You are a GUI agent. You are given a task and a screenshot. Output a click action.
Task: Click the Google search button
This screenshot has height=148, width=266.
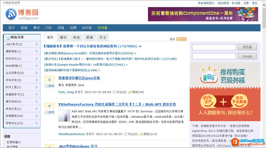coord(247,56)
